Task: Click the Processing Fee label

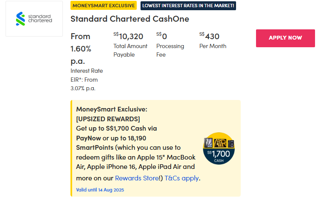Action: click(x=171, y=50)
